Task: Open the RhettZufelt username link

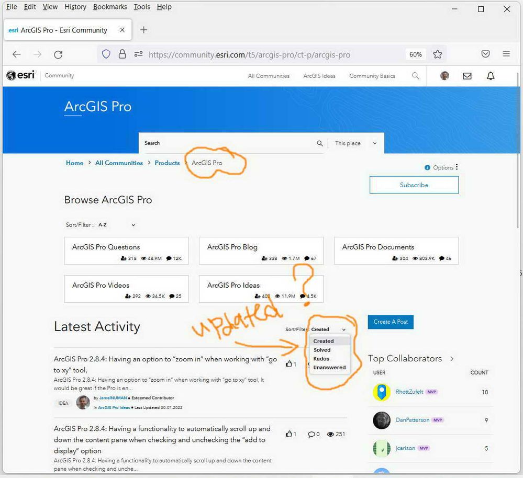Action: [x=409, y=392]
